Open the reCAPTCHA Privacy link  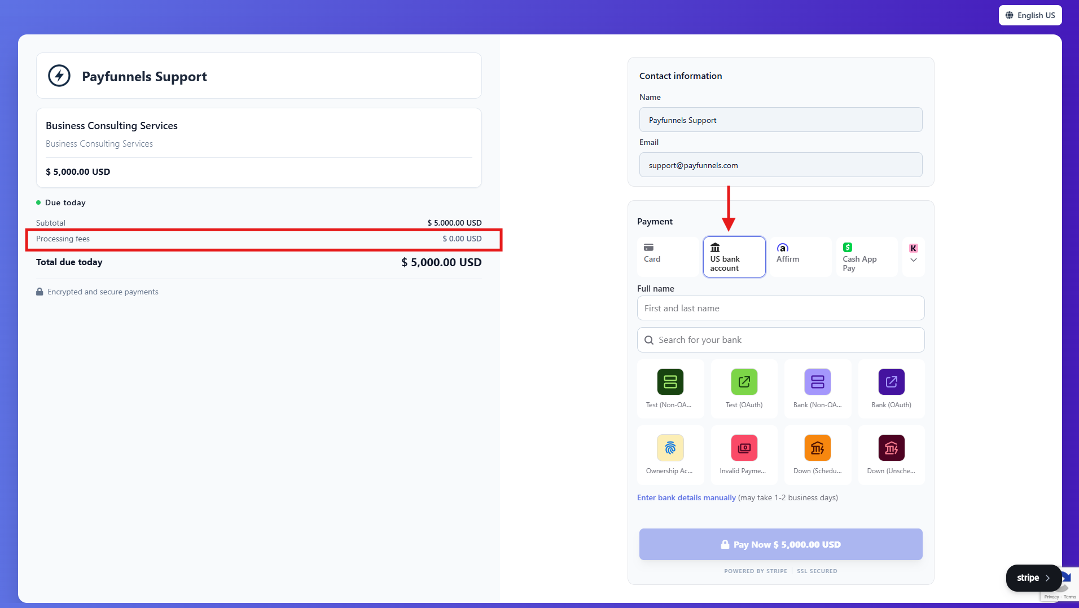1051,597
